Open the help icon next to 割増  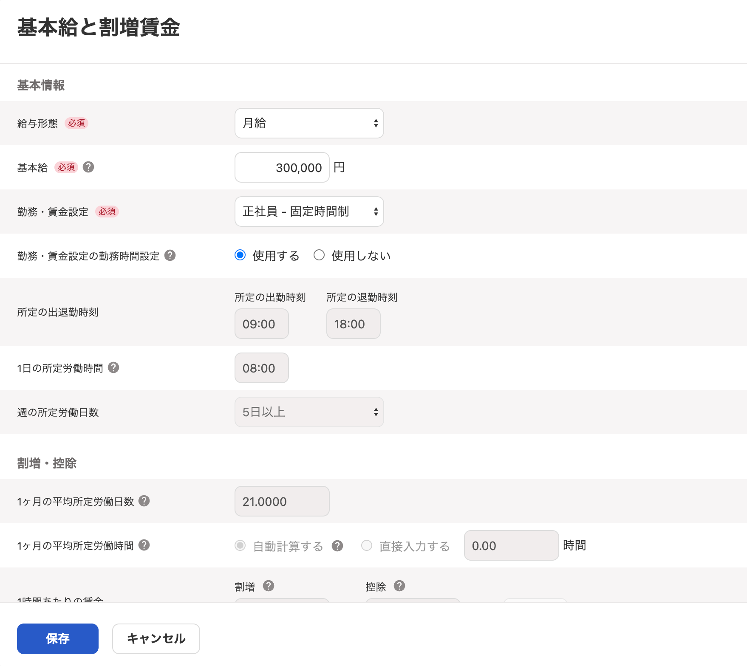269,586
